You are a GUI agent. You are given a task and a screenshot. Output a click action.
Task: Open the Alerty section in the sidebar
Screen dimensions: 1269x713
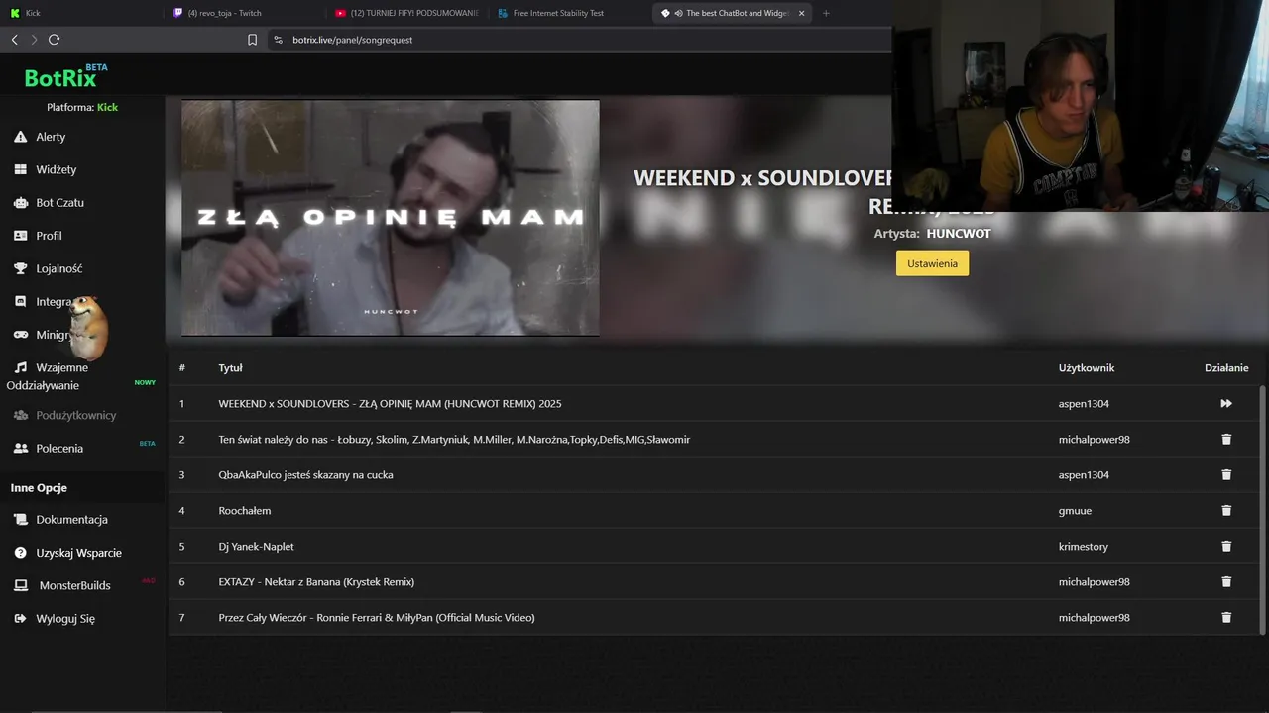click(x=51, y=137)
